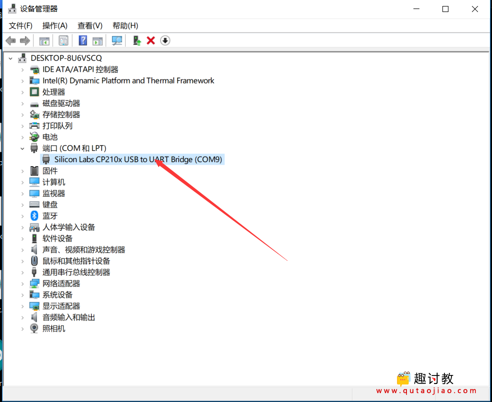Select the 音频输入和输出 category label
This screenshot has height=402, width=492.
(x=69, y=317)
